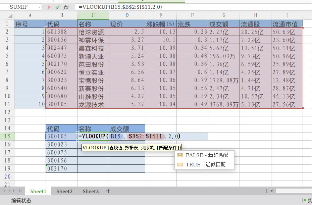Screen dimensions: 312x205
Task: Click the select-all corner above the row numbers
Action: [x=9, y=16]
